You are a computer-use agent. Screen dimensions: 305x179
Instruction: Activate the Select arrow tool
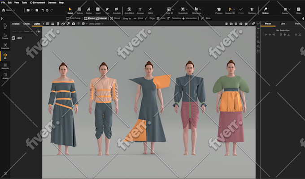coord(70,10)
